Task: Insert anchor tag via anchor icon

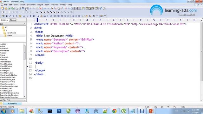Action: tap(41, 16)
